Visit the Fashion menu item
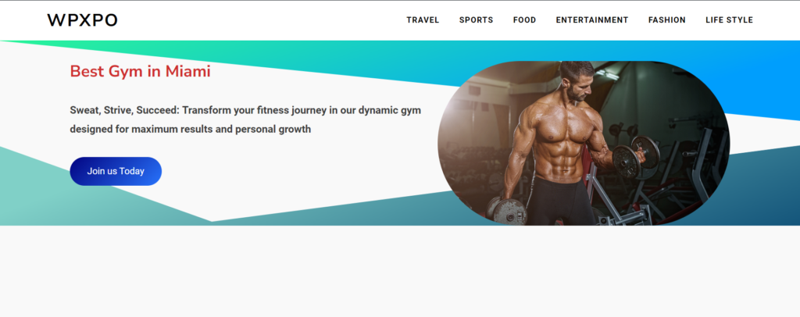 (667, 20)
